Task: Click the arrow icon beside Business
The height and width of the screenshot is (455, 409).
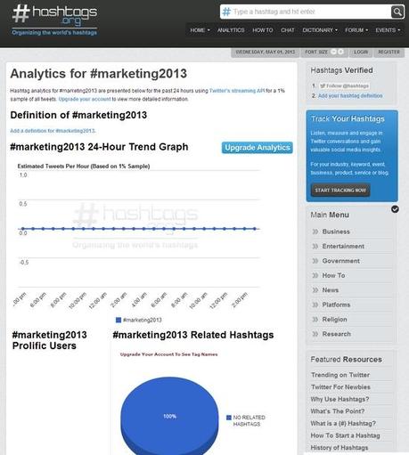Action: point(315,232)
